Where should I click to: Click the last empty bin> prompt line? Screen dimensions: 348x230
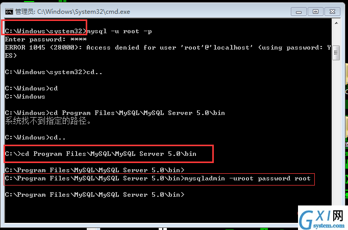coord(94,195)
